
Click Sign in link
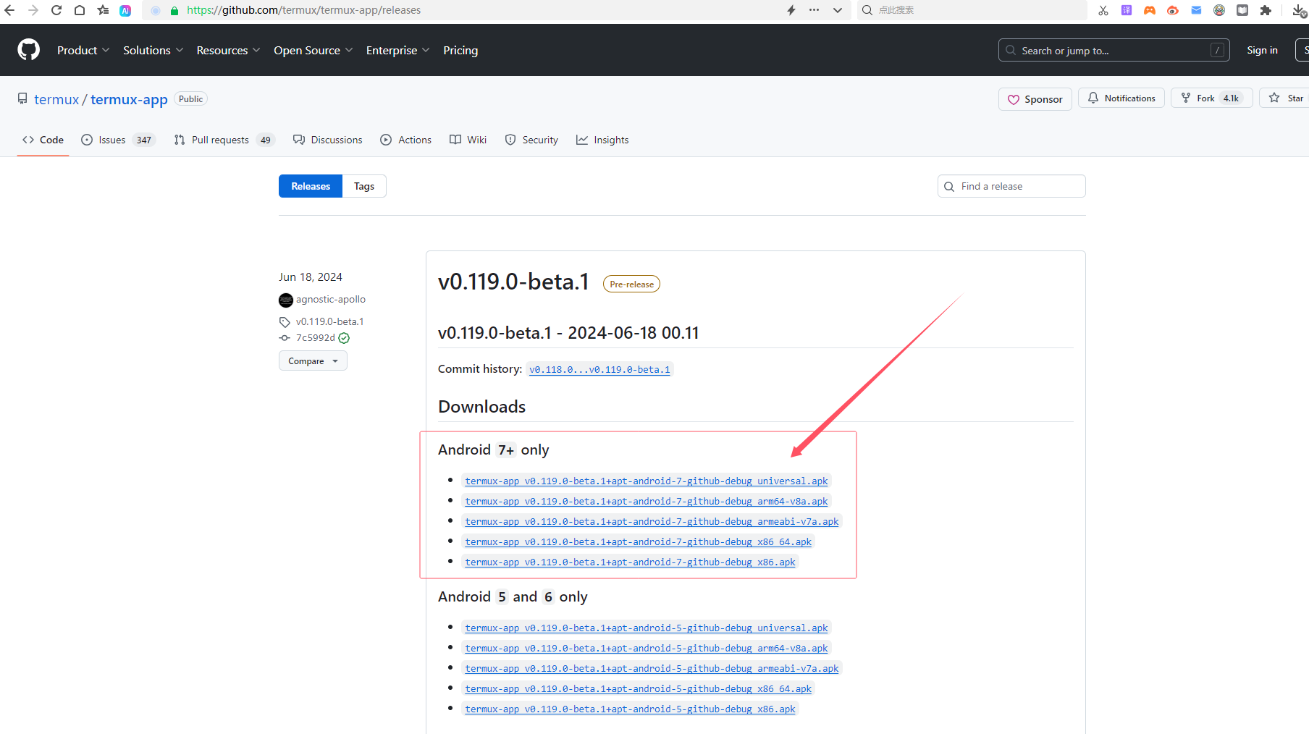1262,50
